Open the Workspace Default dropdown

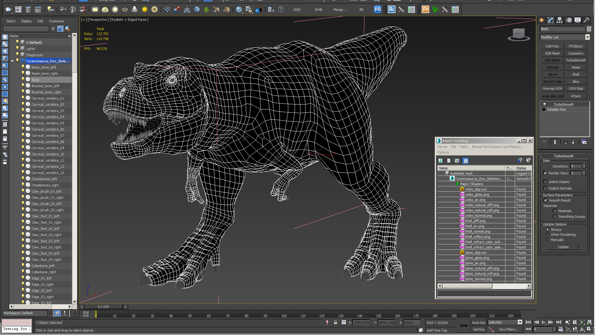pos(50,313)
